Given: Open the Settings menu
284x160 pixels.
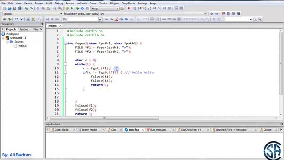Looking at the screenshot, I should point(142,3).
